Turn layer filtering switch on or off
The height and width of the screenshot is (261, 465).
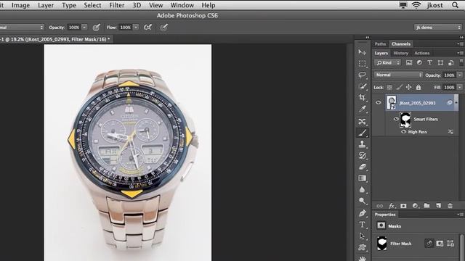click(461, 62)
